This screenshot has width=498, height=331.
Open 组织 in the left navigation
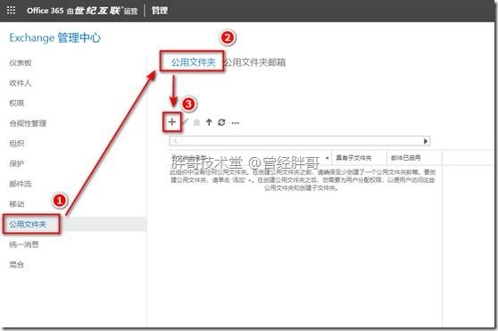[17, 144]
